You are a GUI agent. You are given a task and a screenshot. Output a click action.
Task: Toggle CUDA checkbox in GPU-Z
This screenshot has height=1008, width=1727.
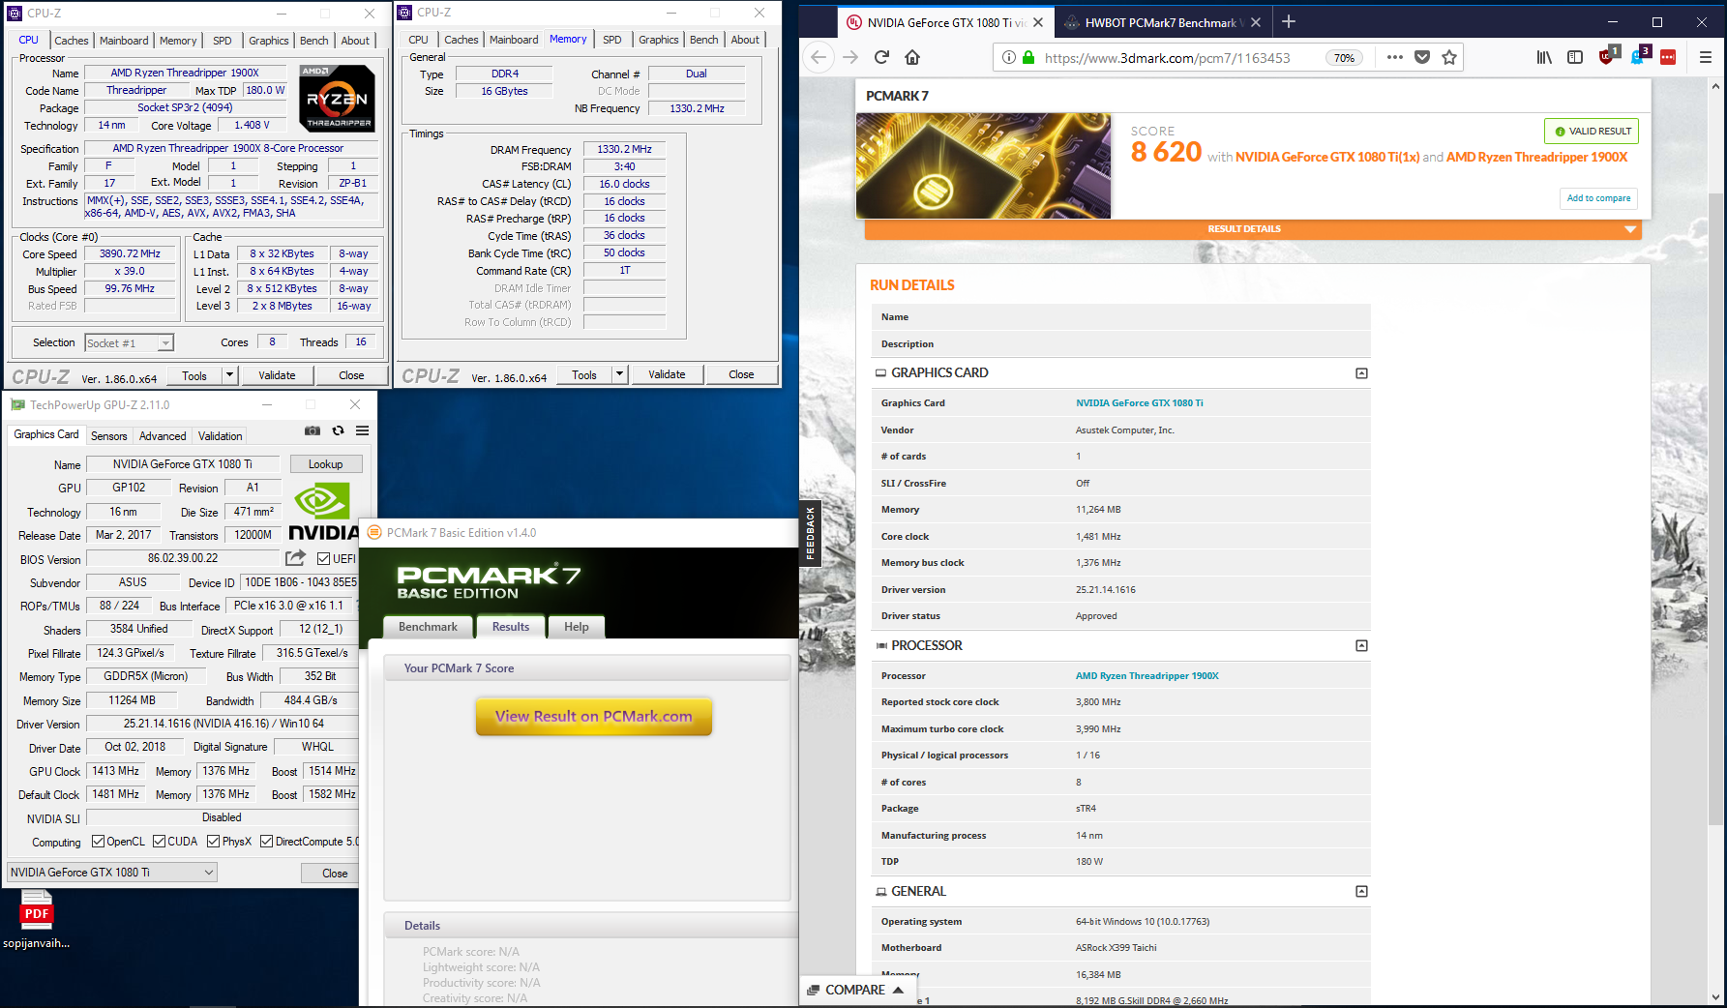click(159, 842)
